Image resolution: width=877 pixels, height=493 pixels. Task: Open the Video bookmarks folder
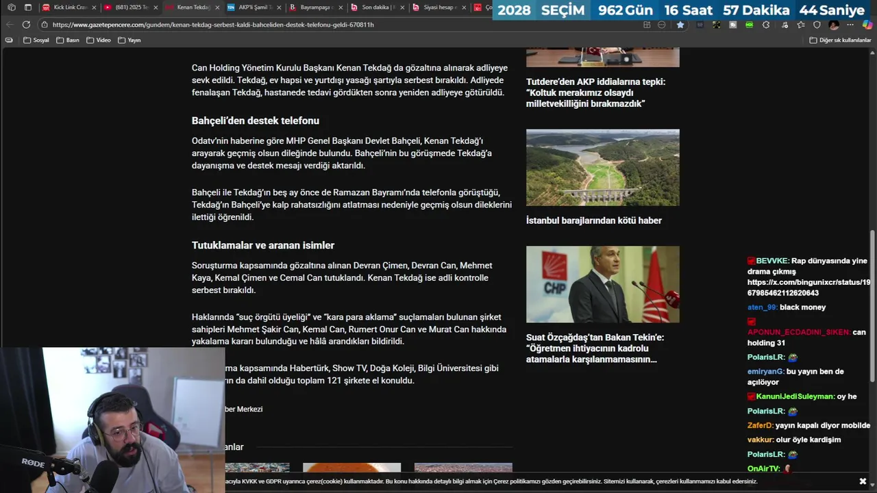click(x=99, y=40)
